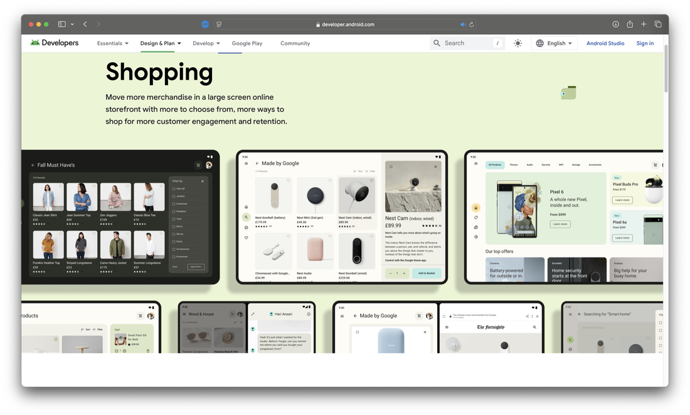Open the Pixel 6 storefront mockup

pyautogui.click(x=564, y=217)
